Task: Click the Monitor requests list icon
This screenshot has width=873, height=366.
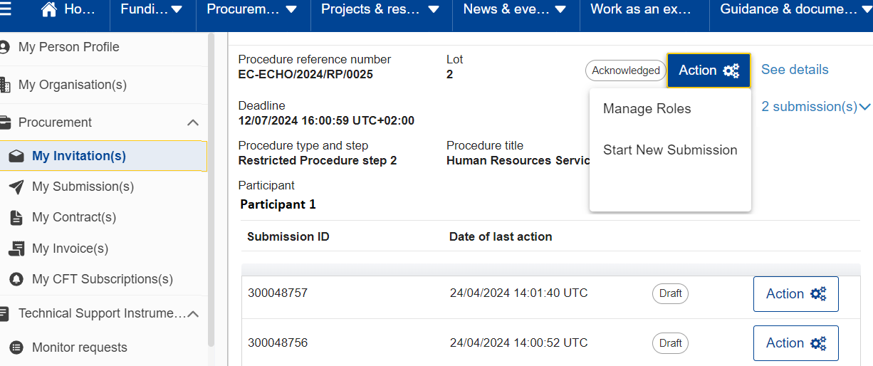Action: [16, 347]
